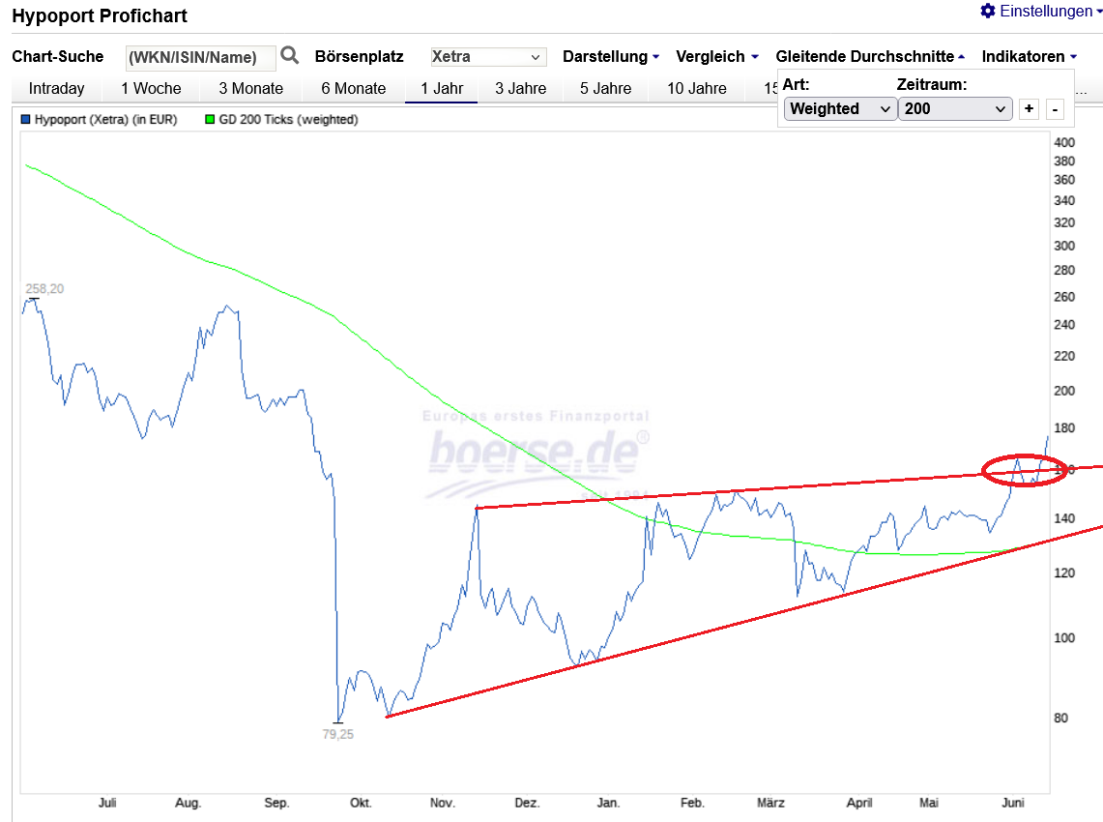Add moving average with plus button

1029,109
